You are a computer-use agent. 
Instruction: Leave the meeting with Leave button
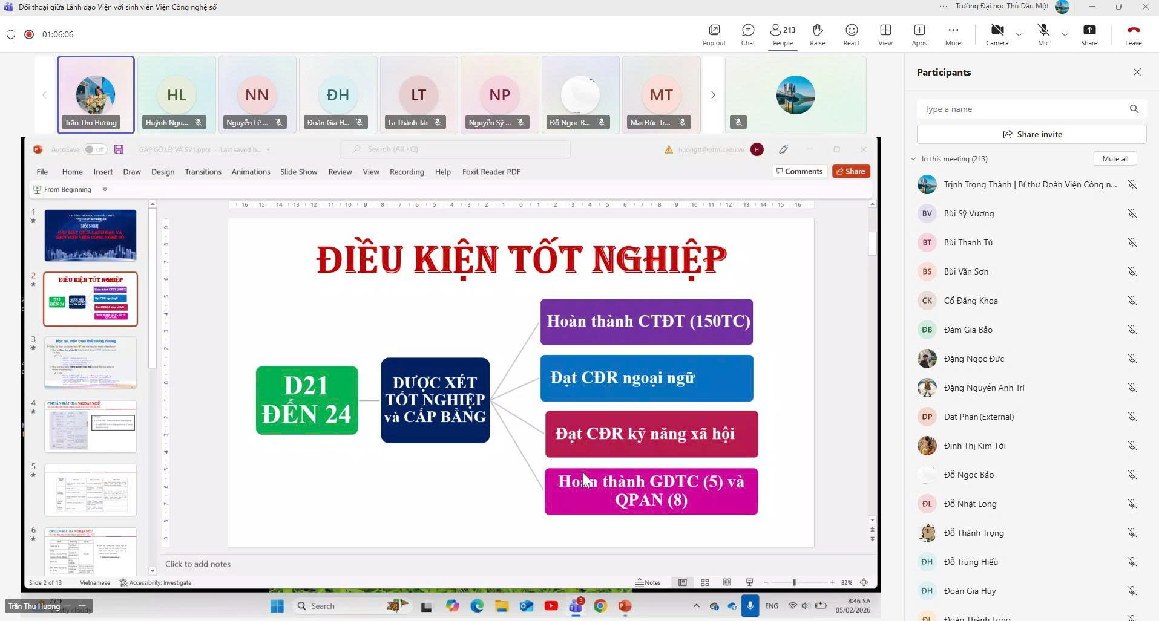coord(1133,34)
